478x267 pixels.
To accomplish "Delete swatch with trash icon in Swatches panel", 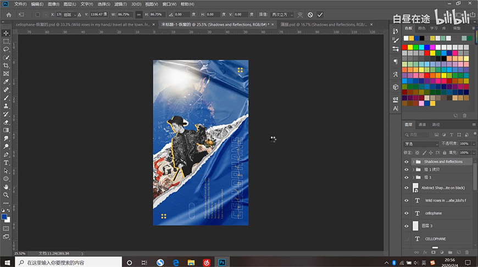I will 465,115.
